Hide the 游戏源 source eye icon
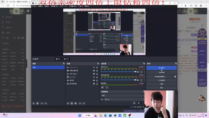 tap(94, 81)
